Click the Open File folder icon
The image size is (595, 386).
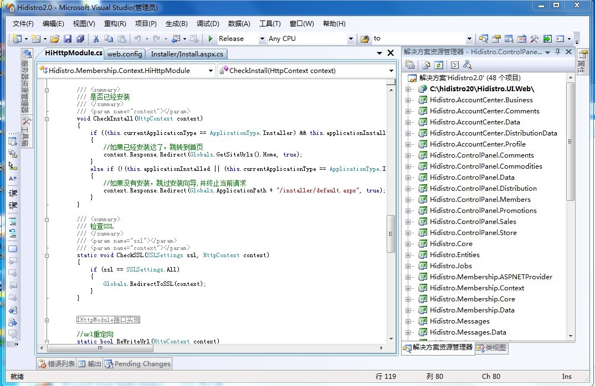55,39
